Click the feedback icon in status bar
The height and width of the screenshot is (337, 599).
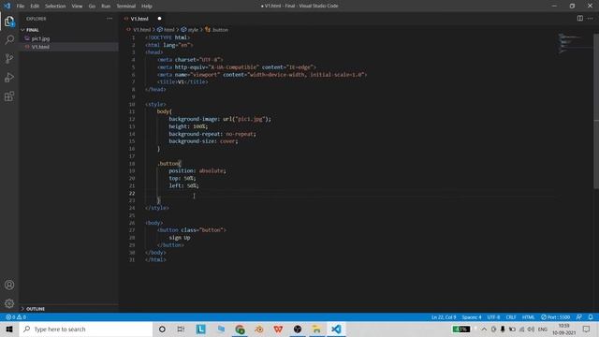tap(579, 317)
